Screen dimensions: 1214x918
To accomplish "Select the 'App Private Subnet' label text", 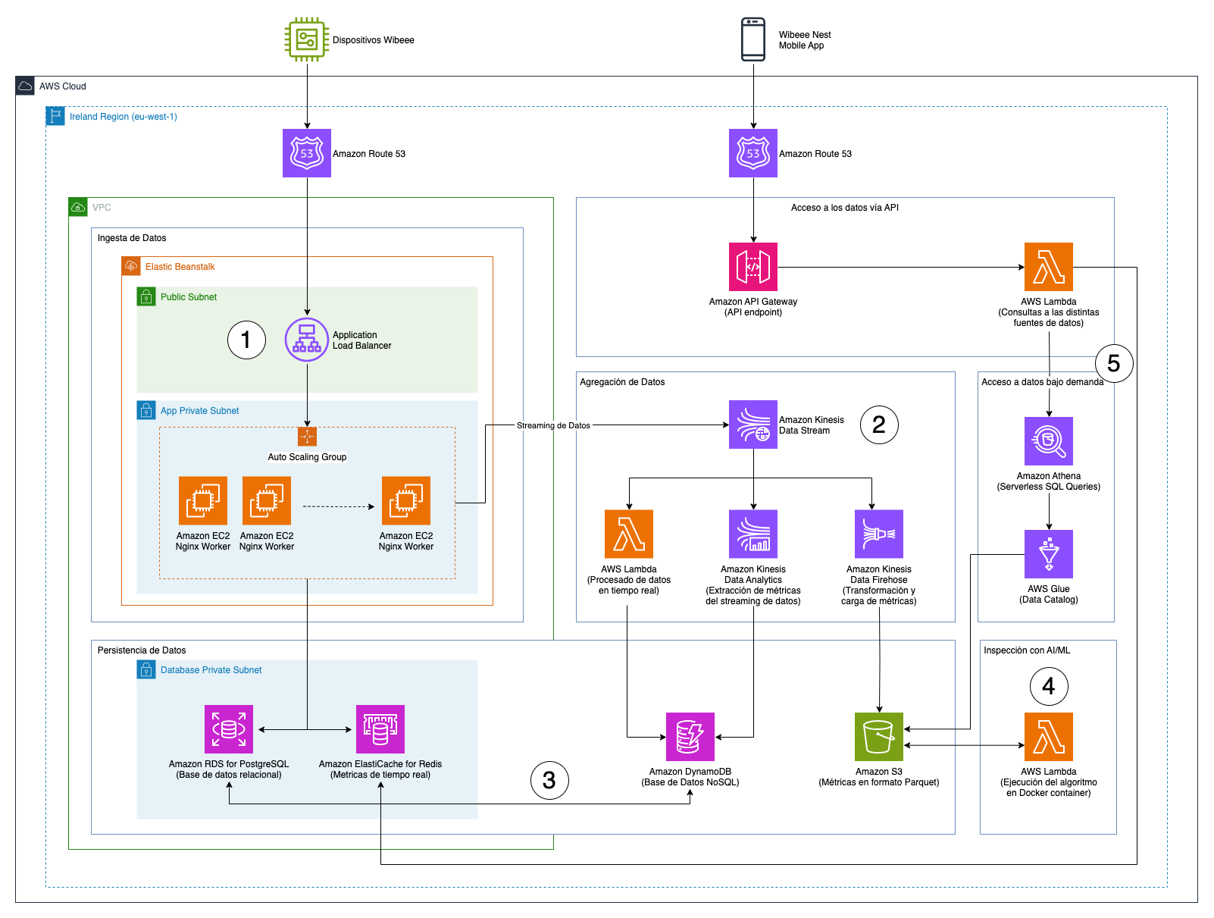I will [200, 411].
